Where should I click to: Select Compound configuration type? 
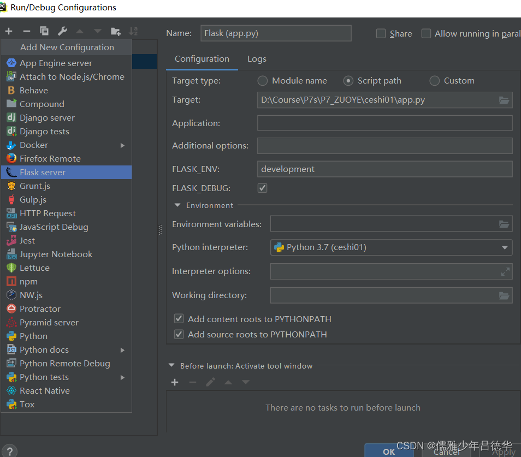(x=67, y=104)
